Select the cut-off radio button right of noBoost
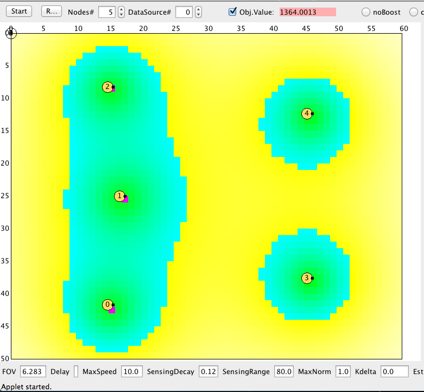The image size is (424, 392). click(414, 12)
